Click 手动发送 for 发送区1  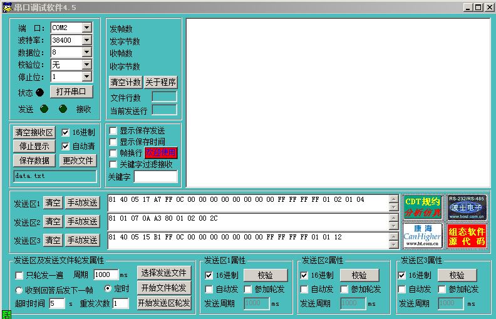(83, 202)
